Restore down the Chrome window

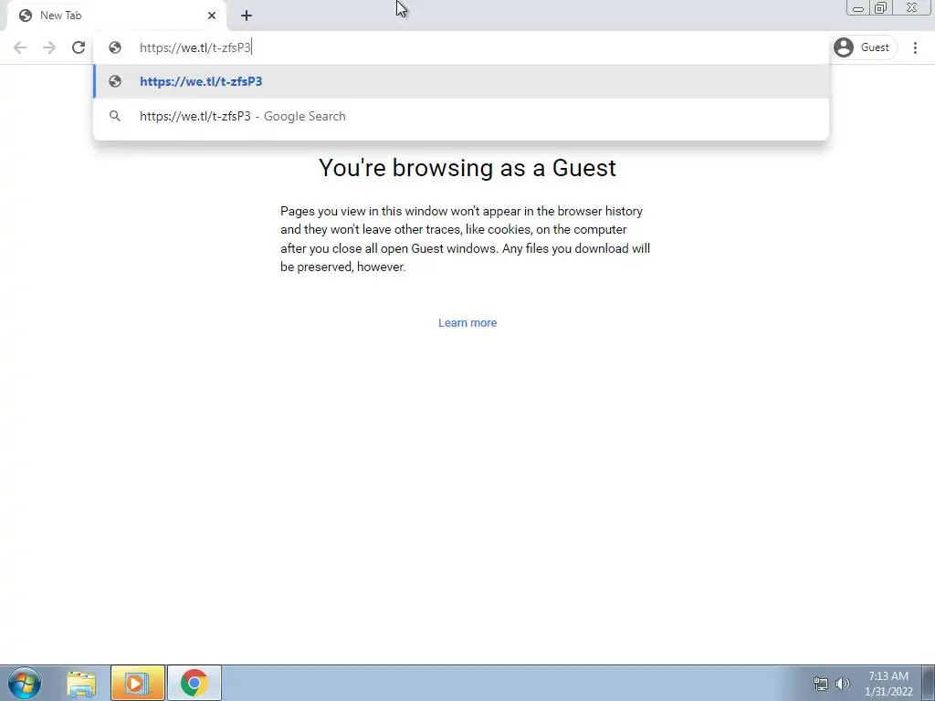880,7
